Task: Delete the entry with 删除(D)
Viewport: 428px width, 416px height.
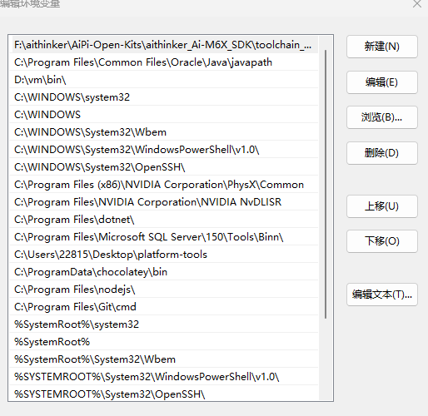Action: [382, 153]
